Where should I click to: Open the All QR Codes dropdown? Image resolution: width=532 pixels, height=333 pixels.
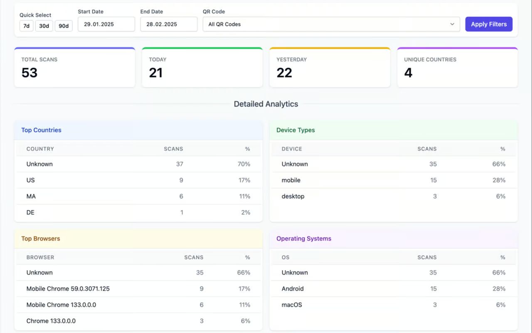[331, 24]
